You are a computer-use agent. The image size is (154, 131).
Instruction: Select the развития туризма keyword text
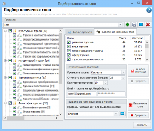83,42
